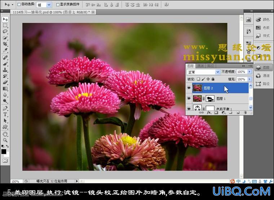
Task: Expand the toolbox with its top arrows
Action: [x=2, y=11]
